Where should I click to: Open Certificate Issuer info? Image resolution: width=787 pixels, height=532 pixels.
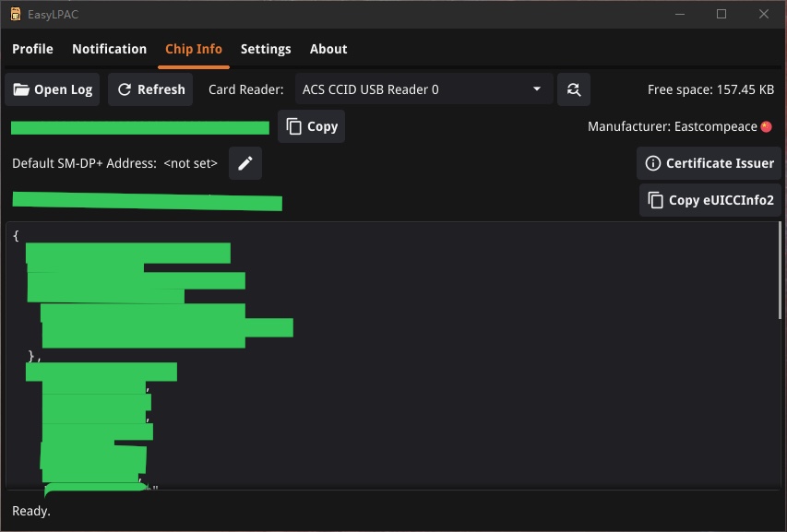pos(709,163)
